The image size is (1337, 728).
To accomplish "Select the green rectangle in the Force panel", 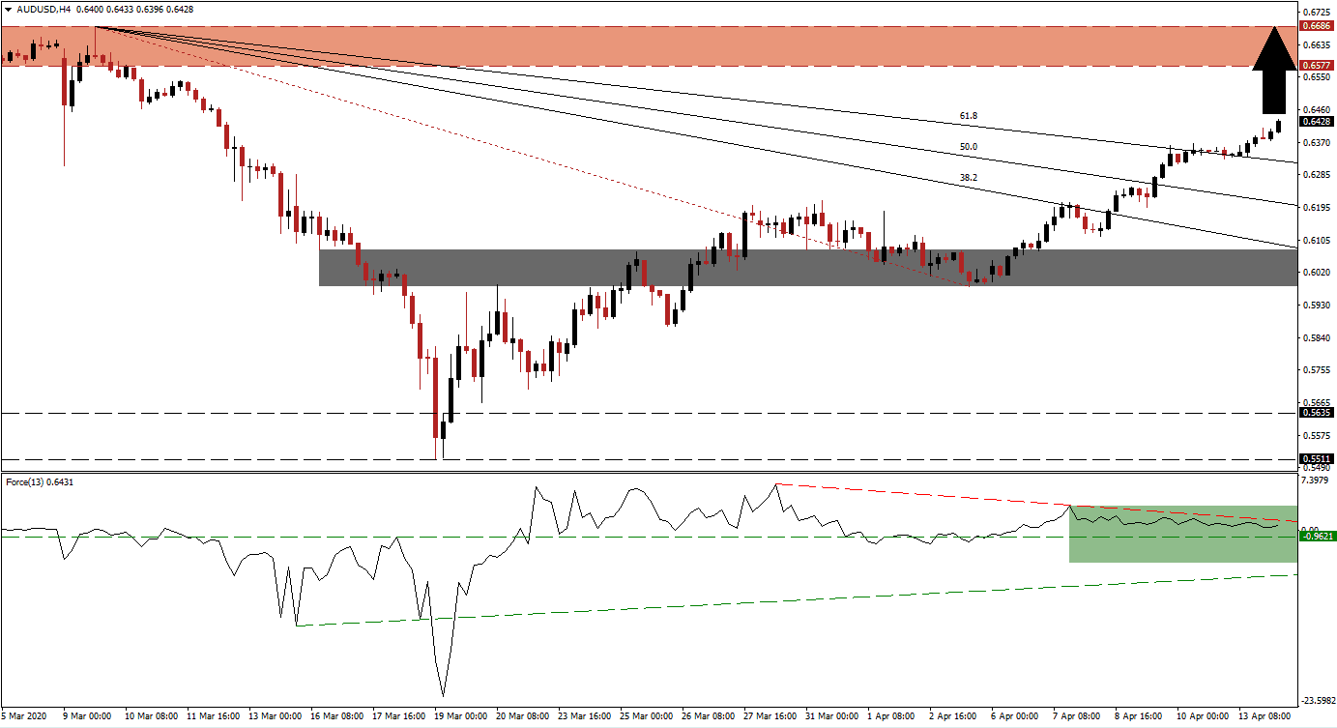I will [1182, 534].
